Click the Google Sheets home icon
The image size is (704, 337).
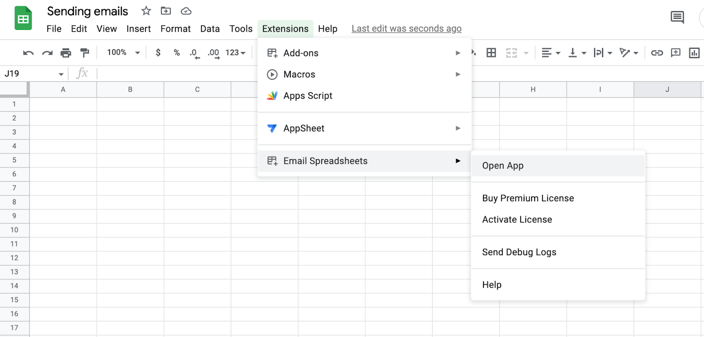[23, 18]
